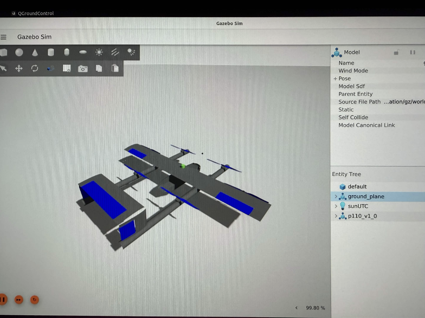Viewport: 425px width, 318px height.
Task: Paste the copied entity
Action: click(115, 68)
